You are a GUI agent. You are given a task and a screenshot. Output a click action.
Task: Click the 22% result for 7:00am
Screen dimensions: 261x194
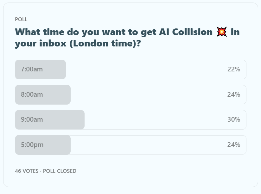click(x=233, y=69)
